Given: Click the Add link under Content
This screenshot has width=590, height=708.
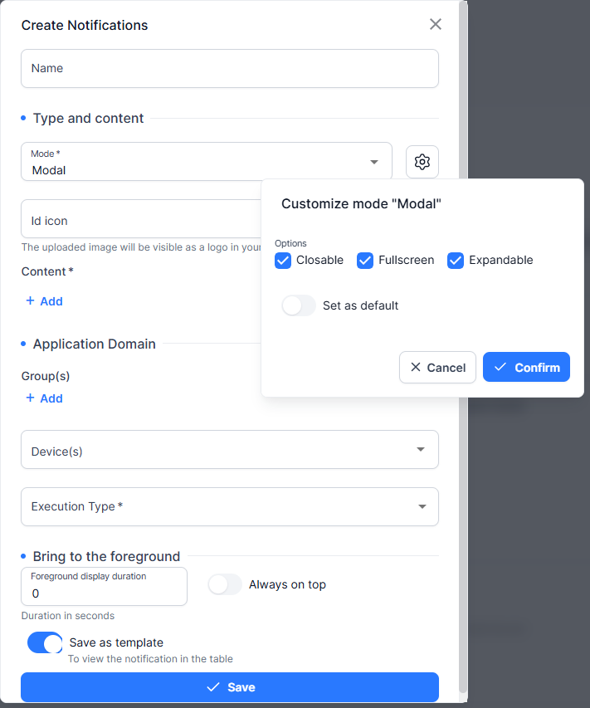Looking at the screenshot, I should [51, 301].
